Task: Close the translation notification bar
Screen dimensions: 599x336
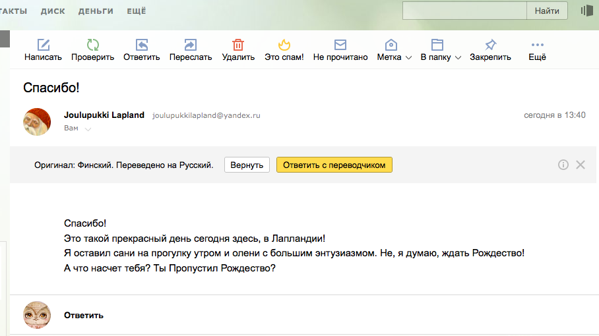Action: coord(581,165)
